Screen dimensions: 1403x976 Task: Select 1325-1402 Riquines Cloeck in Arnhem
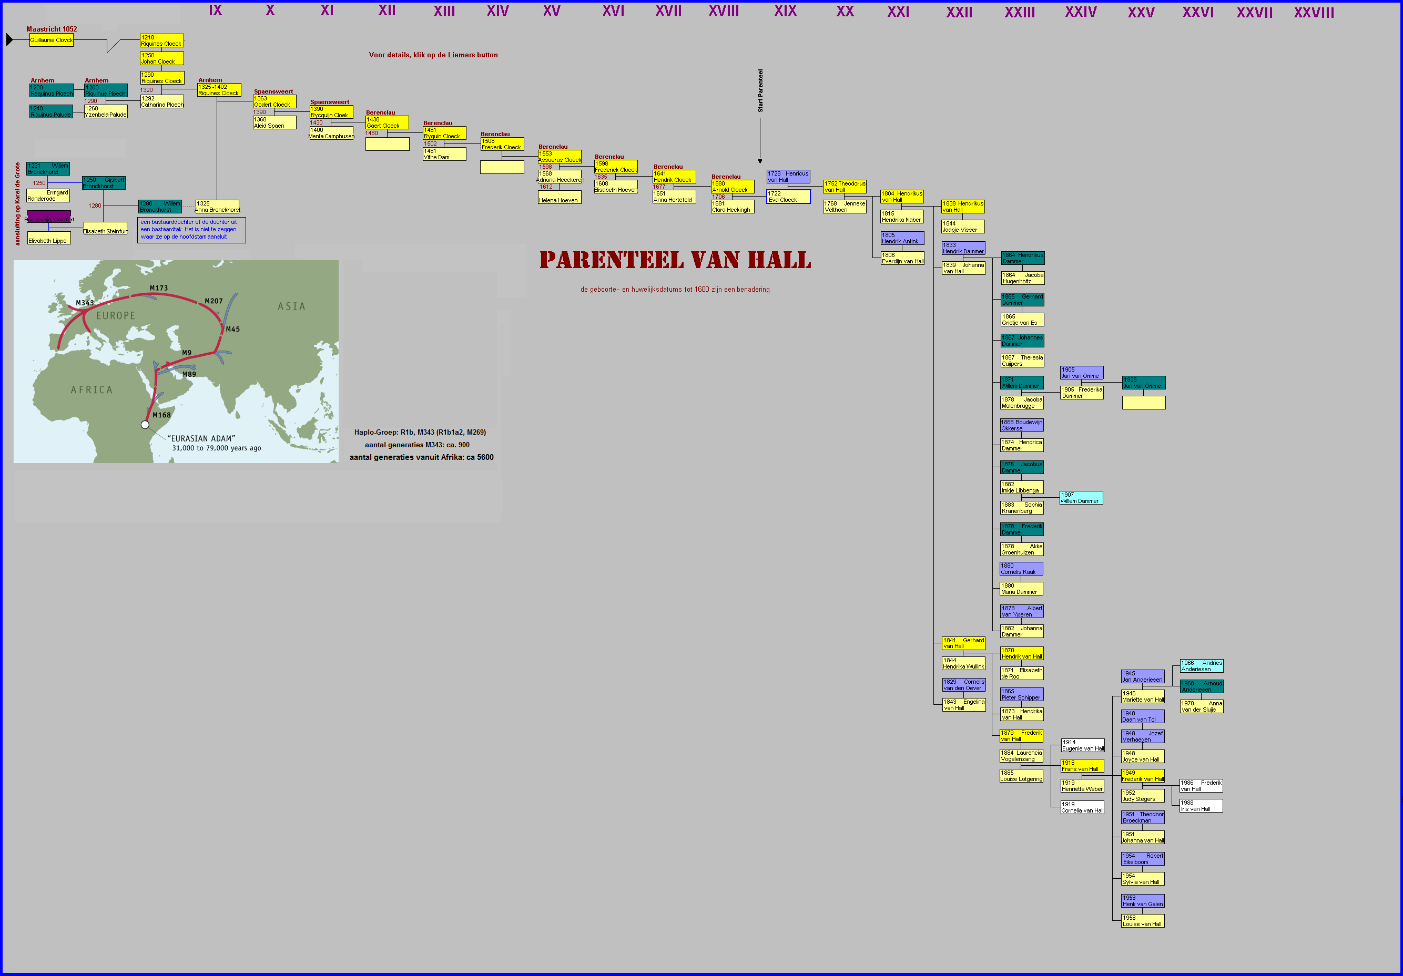pos(219,90)
